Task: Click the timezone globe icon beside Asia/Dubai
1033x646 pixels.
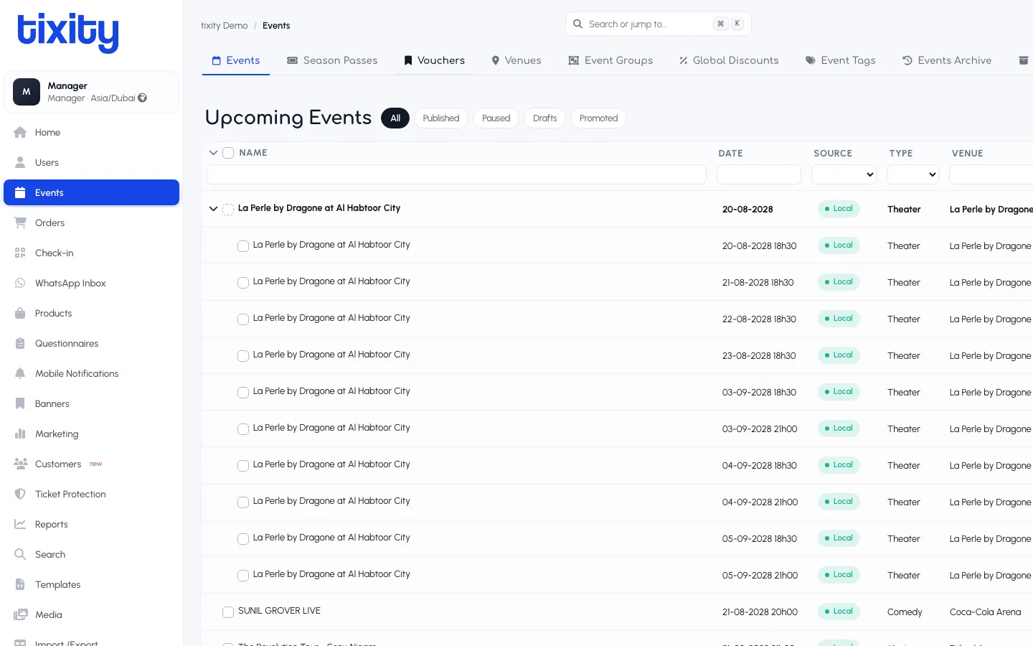Action: (x=143, y=98)
